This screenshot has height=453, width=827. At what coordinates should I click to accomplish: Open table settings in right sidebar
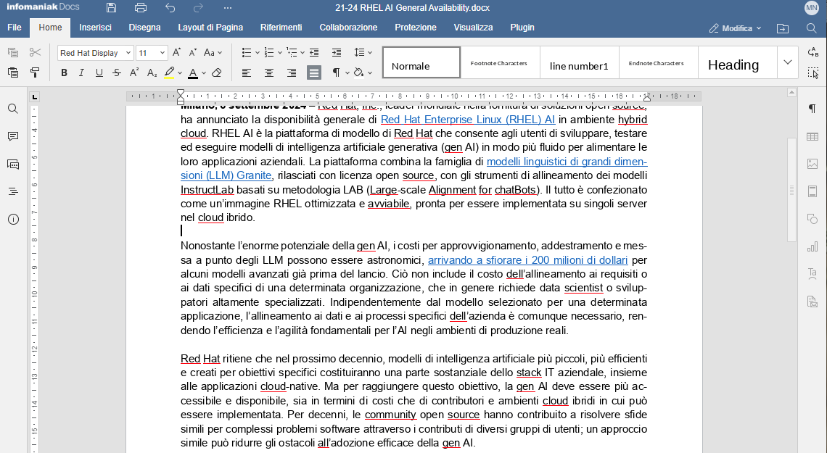pyautogui.click(x=812, y=136)
